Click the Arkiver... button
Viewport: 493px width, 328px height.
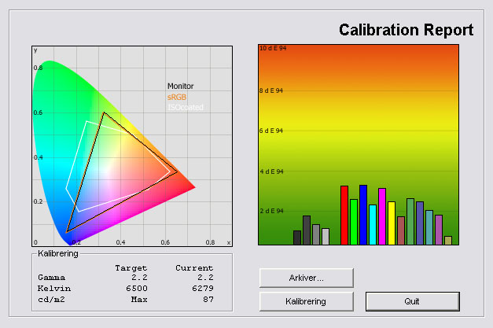click(x=306, y=278)
